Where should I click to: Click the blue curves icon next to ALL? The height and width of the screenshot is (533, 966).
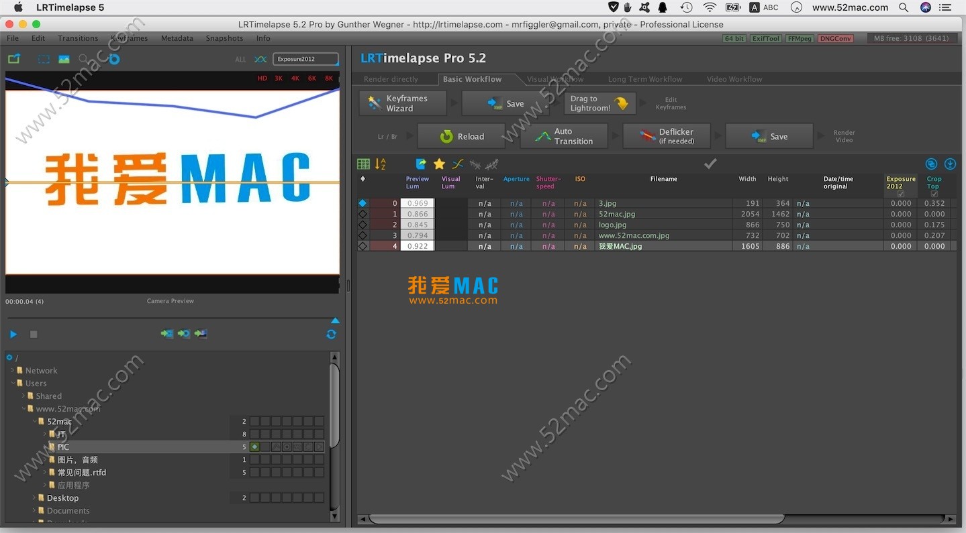tap(260, 59)
